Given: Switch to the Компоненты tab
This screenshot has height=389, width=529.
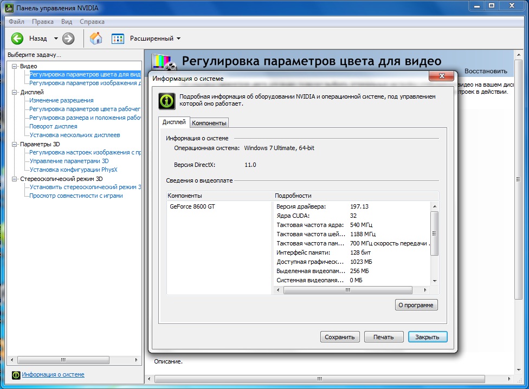Looking at the screenshot, I should tap(209, 123).
